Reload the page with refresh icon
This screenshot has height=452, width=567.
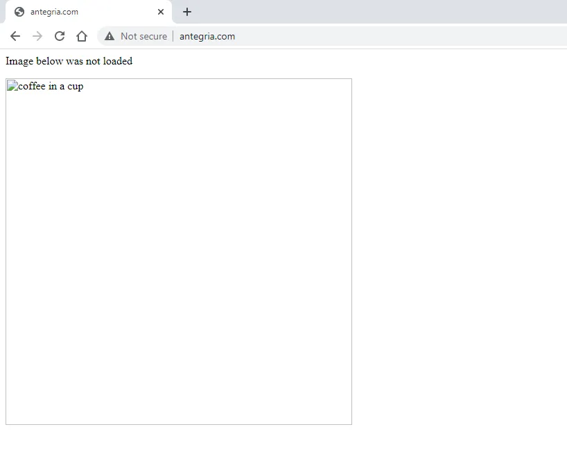pos(60,36)
